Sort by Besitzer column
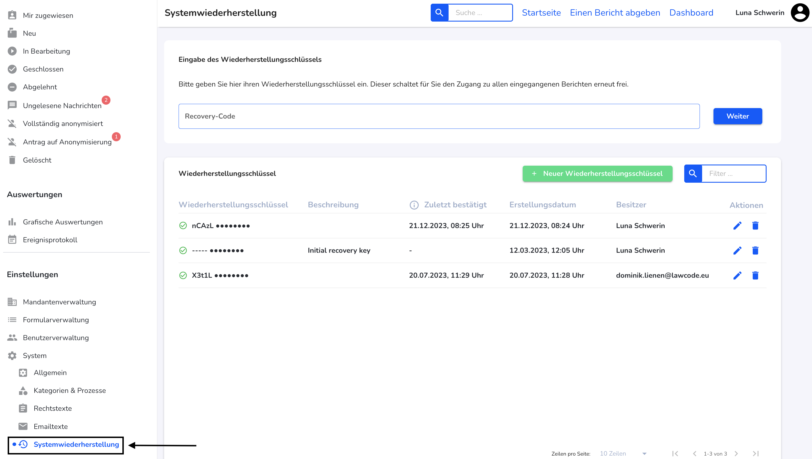Screen dimensions: 812x459 [631, 205]
